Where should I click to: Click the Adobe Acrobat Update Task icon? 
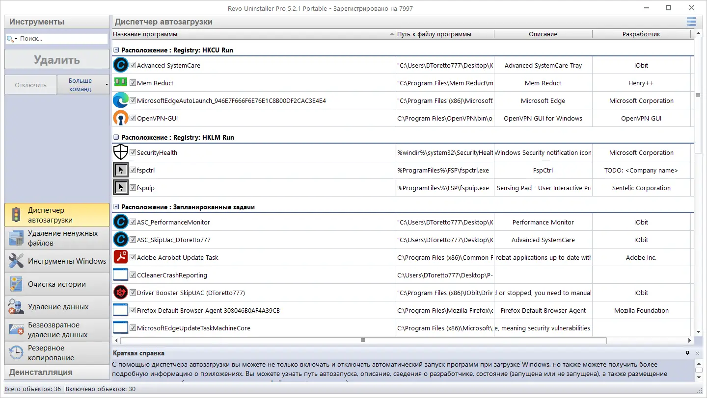[121, 257]
